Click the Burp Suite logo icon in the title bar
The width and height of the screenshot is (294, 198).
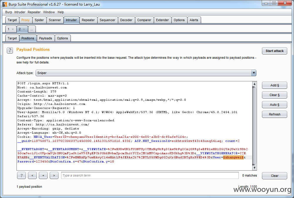coord(5,4)
